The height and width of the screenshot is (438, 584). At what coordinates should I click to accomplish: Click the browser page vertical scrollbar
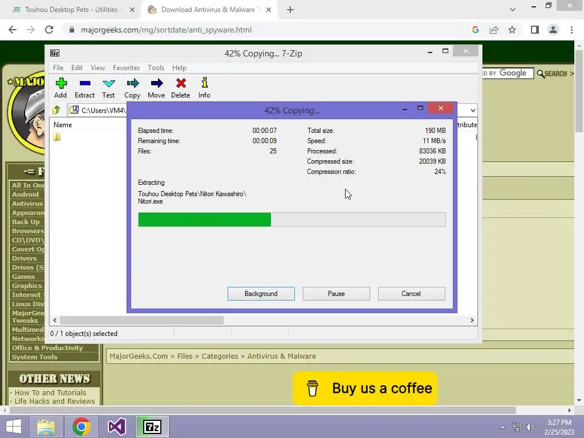point(579,91)
